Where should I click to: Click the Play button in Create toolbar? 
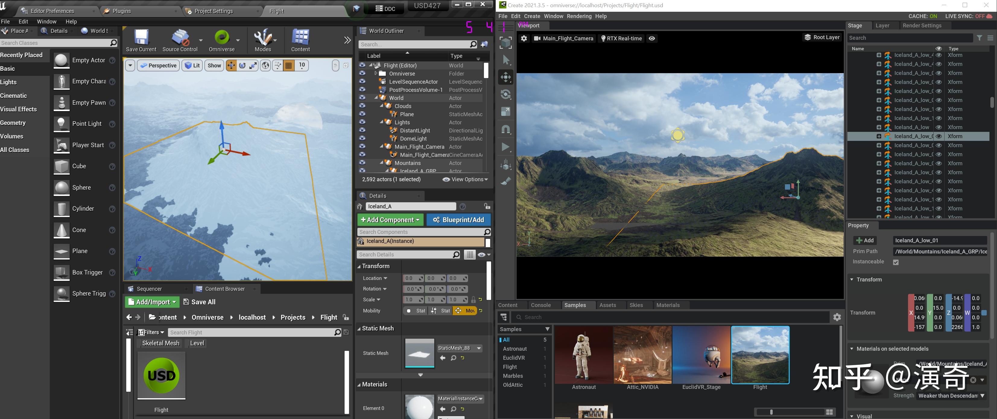[x=506, y=147]
